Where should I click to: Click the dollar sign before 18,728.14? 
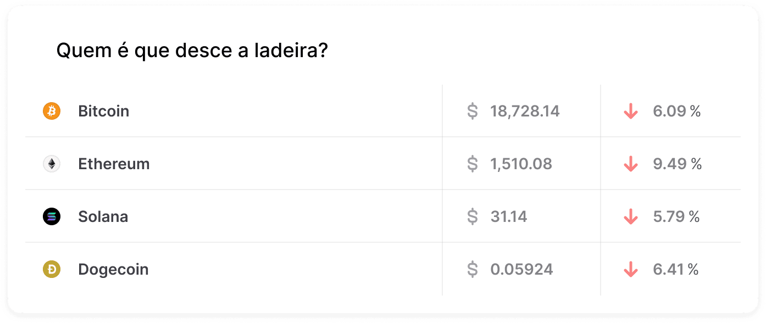473,112
